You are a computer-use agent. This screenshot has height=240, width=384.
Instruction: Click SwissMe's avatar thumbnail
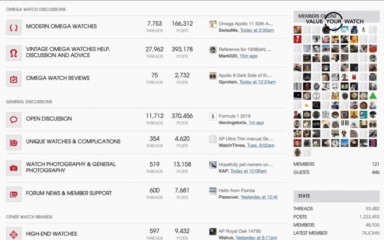(213, 24)
